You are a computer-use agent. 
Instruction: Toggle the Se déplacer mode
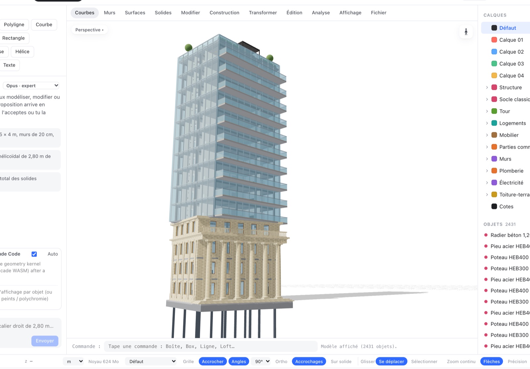point(391,361)
